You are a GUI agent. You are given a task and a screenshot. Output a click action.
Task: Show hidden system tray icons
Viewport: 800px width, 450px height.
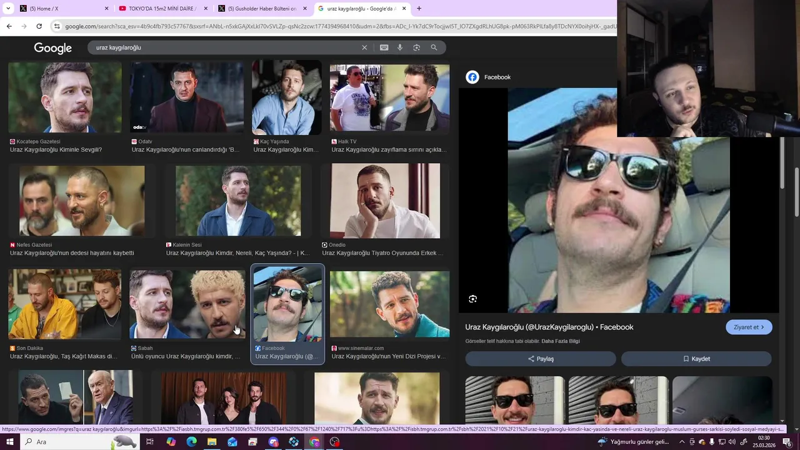pos(682,442)
